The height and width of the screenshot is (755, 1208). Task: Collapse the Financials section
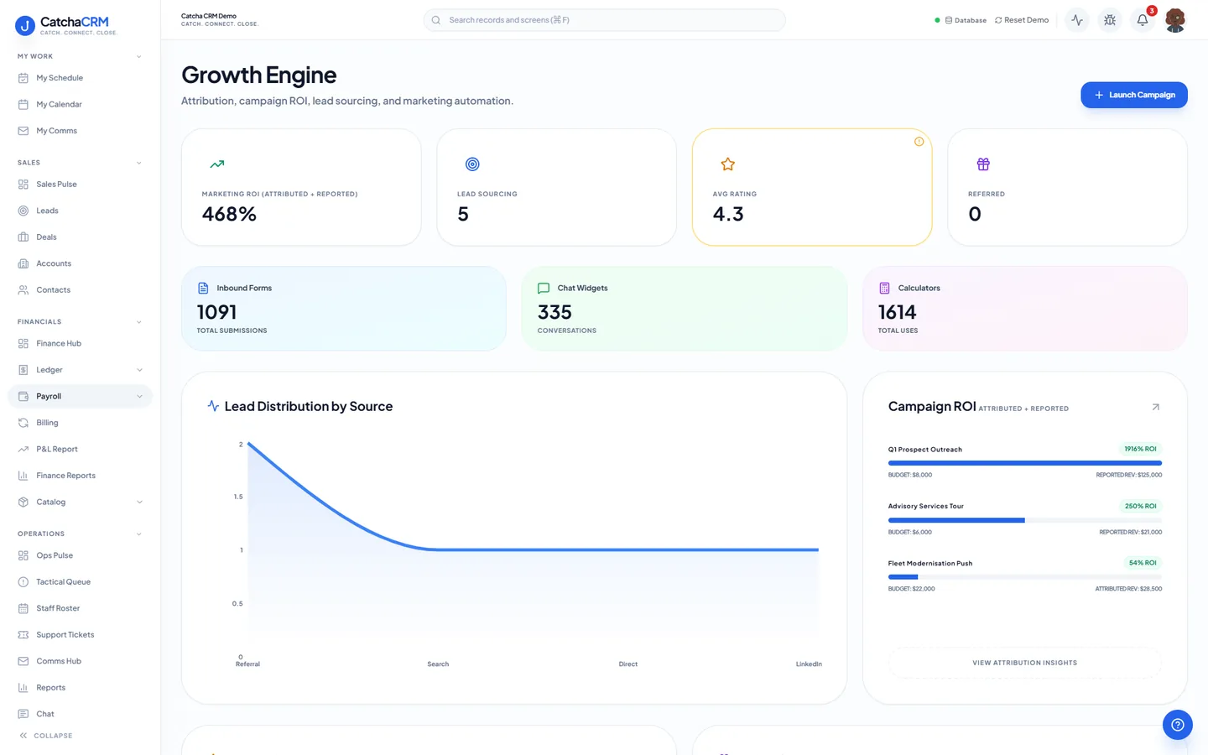(x=138, y=322)
